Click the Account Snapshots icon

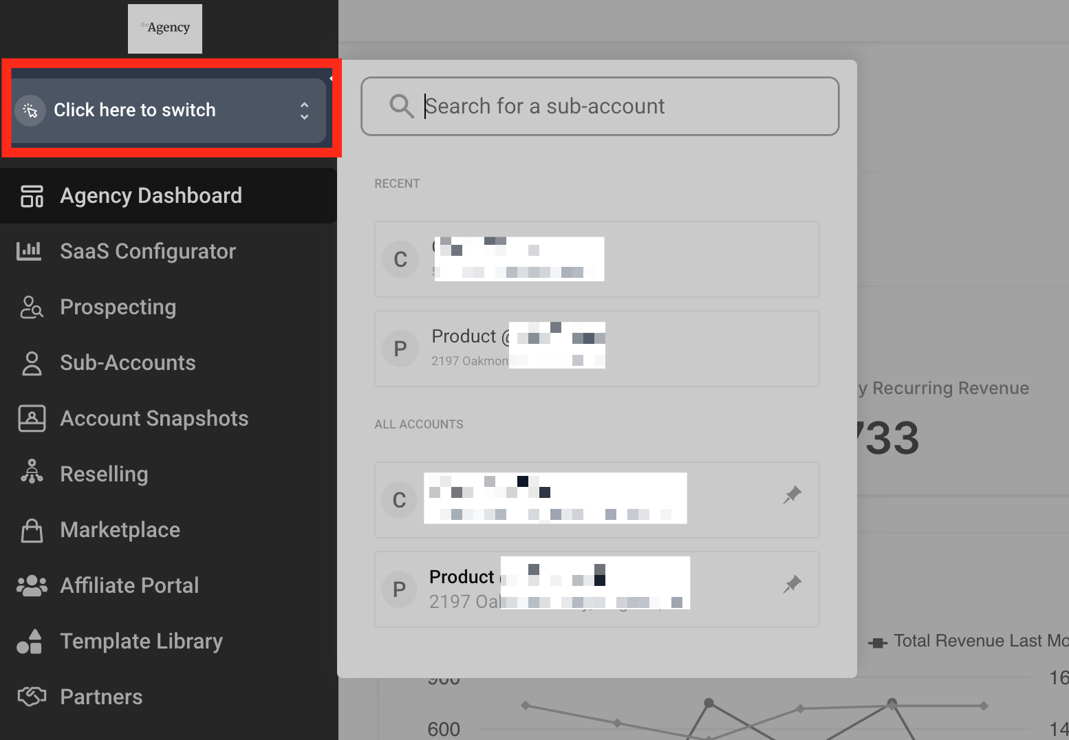tap(32, 418)
